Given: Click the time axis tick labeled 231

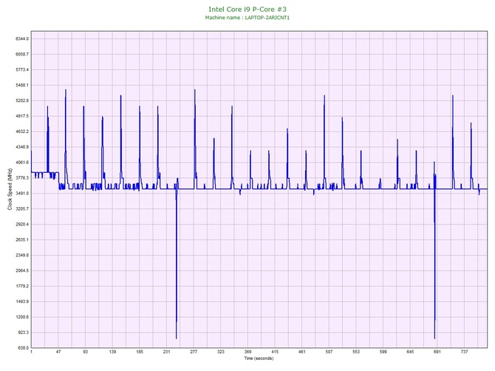Looking at the screenshot, I should (167, 352).
